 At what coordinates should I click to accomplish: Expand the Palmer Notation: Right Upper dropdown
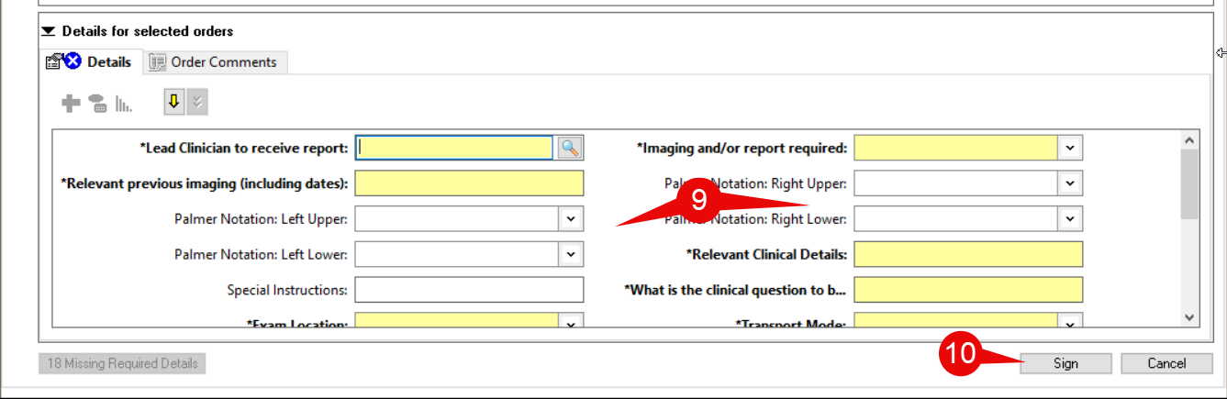[x=1070, y=183]
